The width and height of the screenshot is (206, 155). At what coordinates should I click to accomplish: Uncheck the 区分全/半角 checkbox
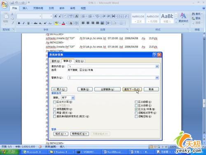coord(136,109)
